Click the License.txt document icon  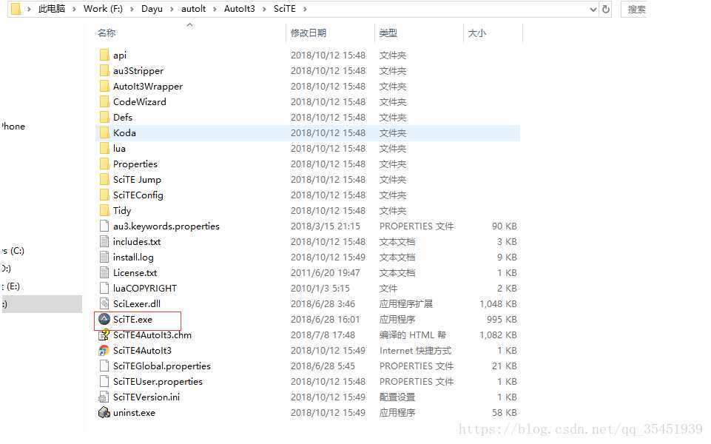click(x=104, y=272)
